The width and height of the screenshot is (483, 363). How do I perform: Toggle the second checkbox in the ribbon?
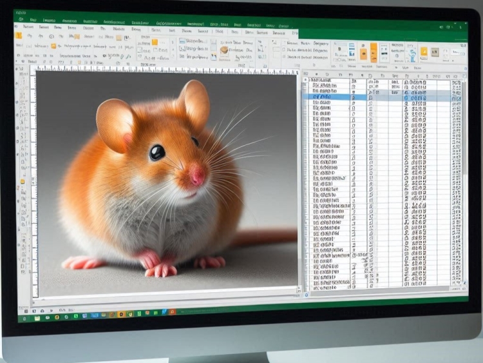click(x=285, y=49)
